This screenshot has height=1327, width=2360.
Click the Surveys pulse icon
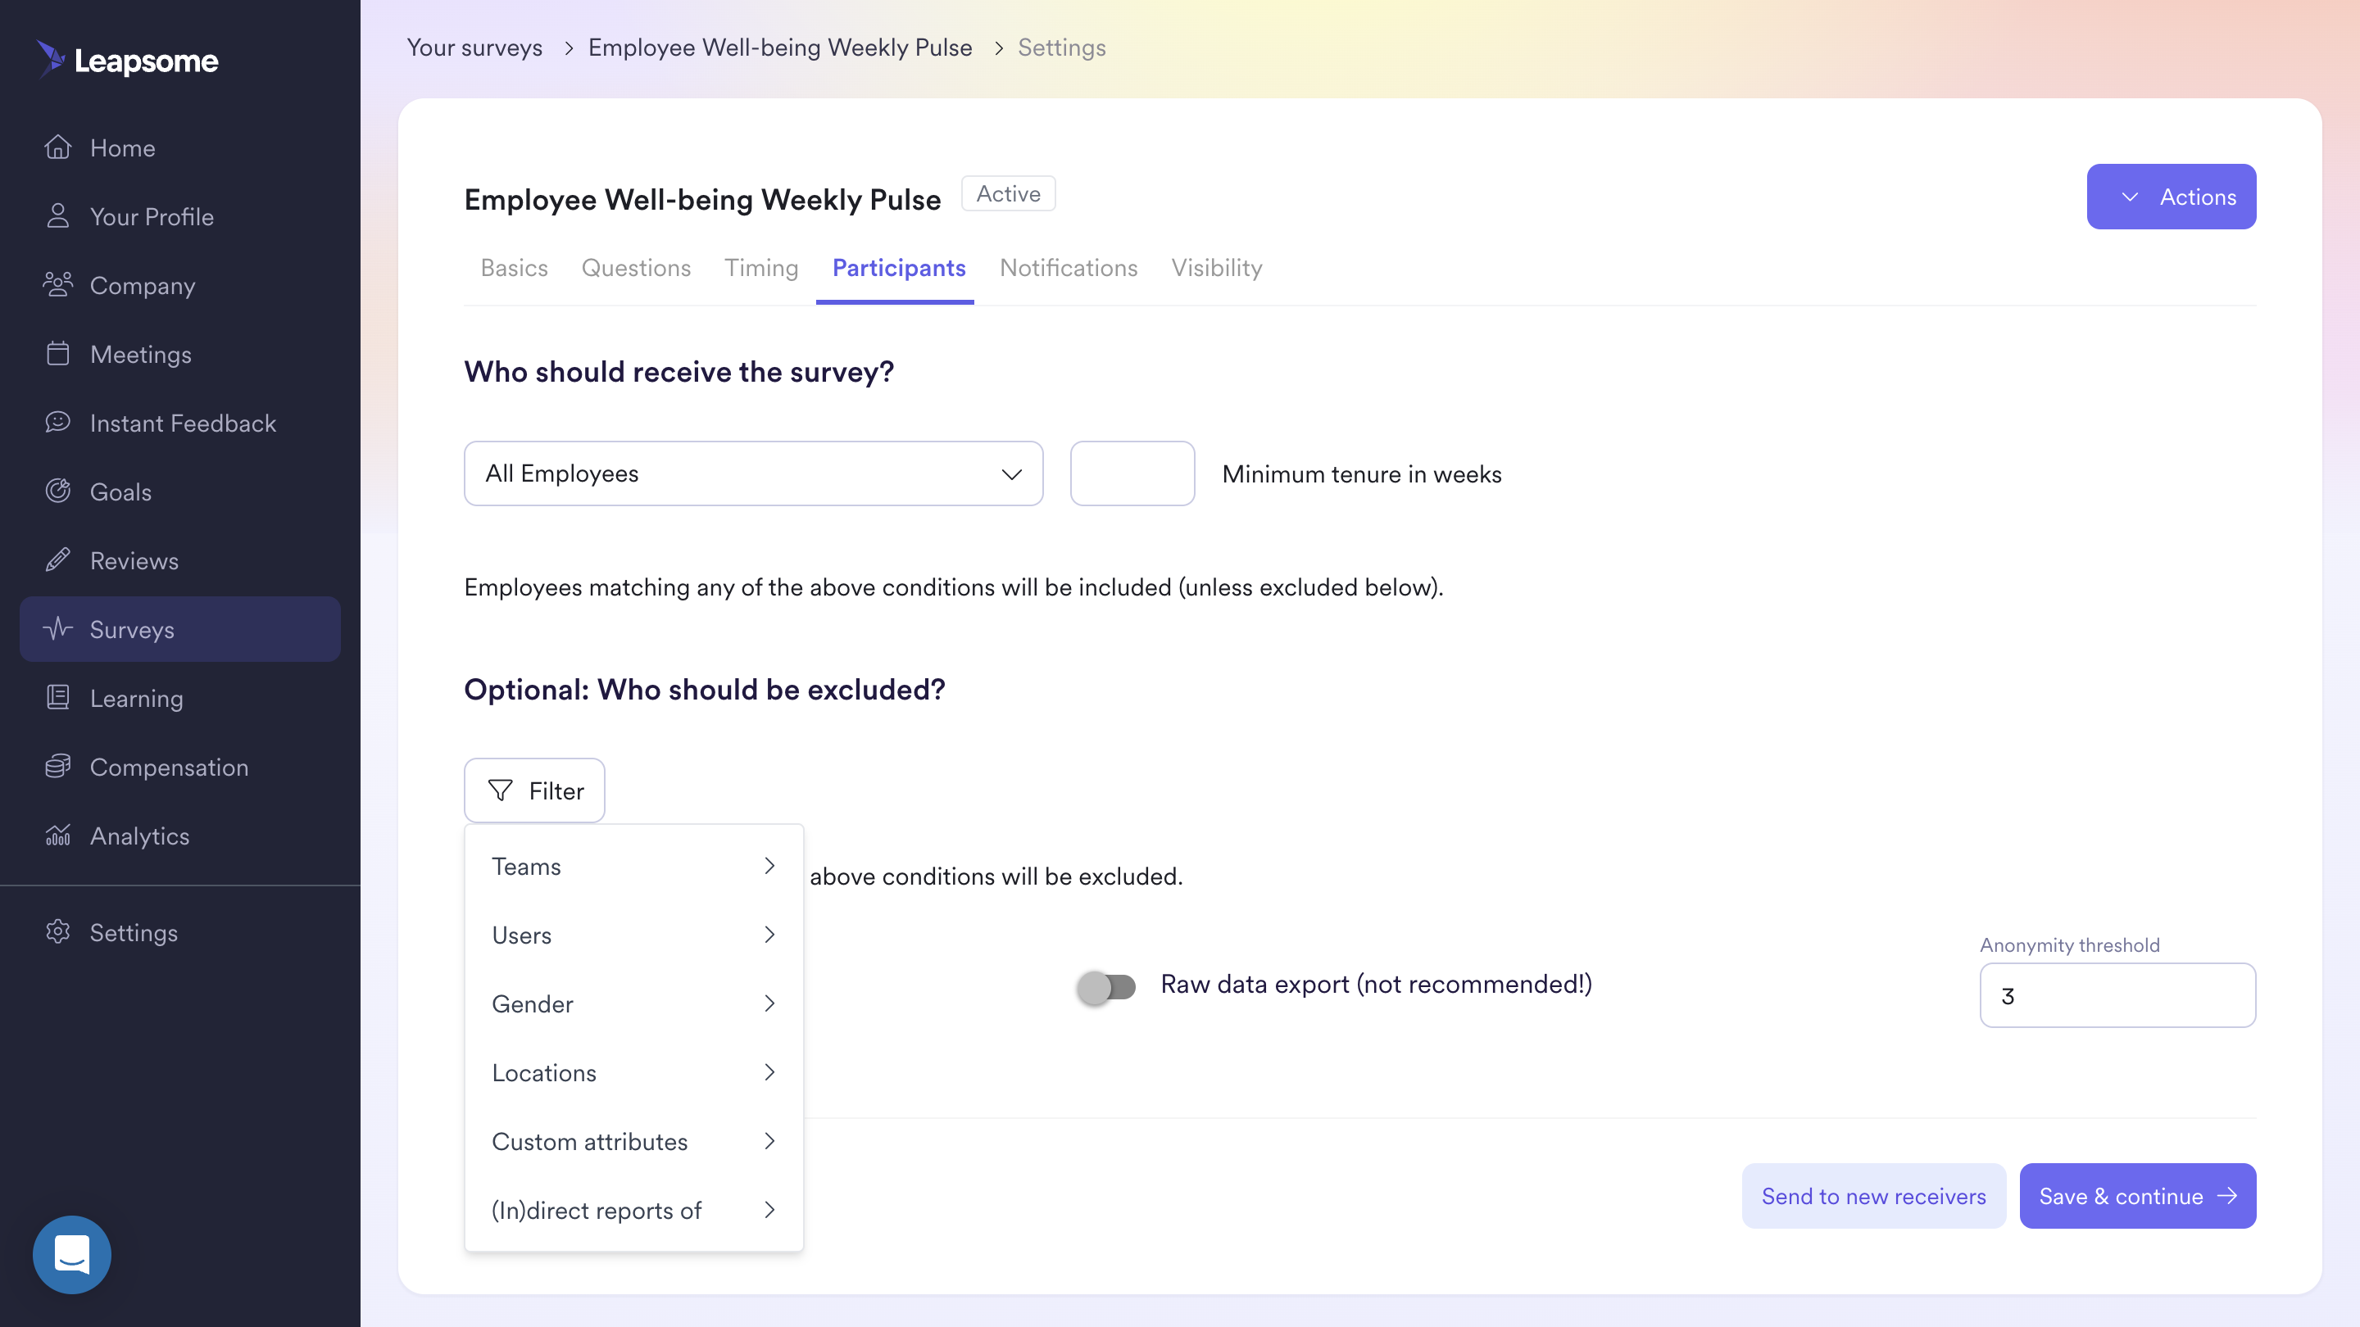[57, 628]
